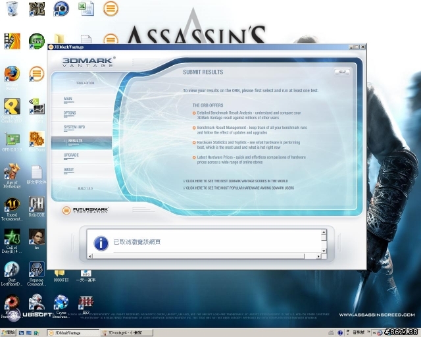Open the Main section in 3DMark sidebar

(x=68, y=99)
